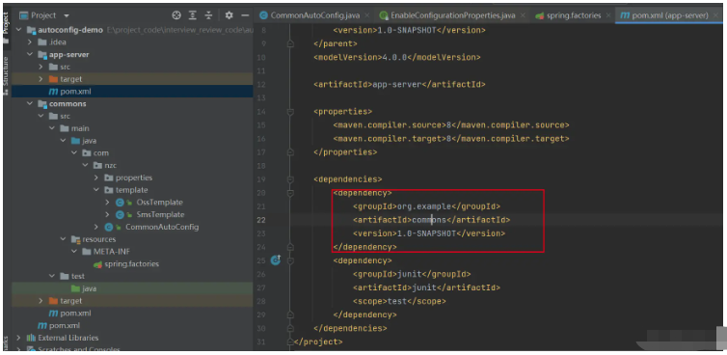Expand the OssTemplate class node
The height and width of the screenshot is (355, 727).
107,203
